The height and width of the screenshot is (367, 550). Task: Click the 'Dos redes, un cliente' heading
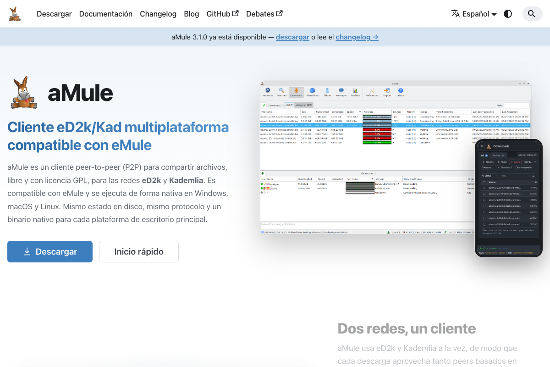click(x=407, y=328)
